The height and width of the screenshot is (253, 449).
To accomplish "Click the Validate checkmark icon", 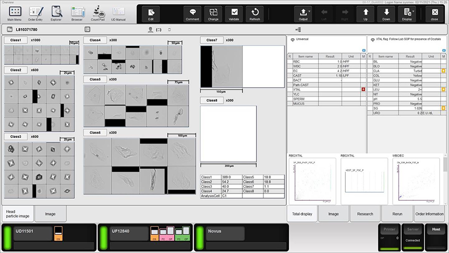I will pyautogui.click(x=234, y=14).
